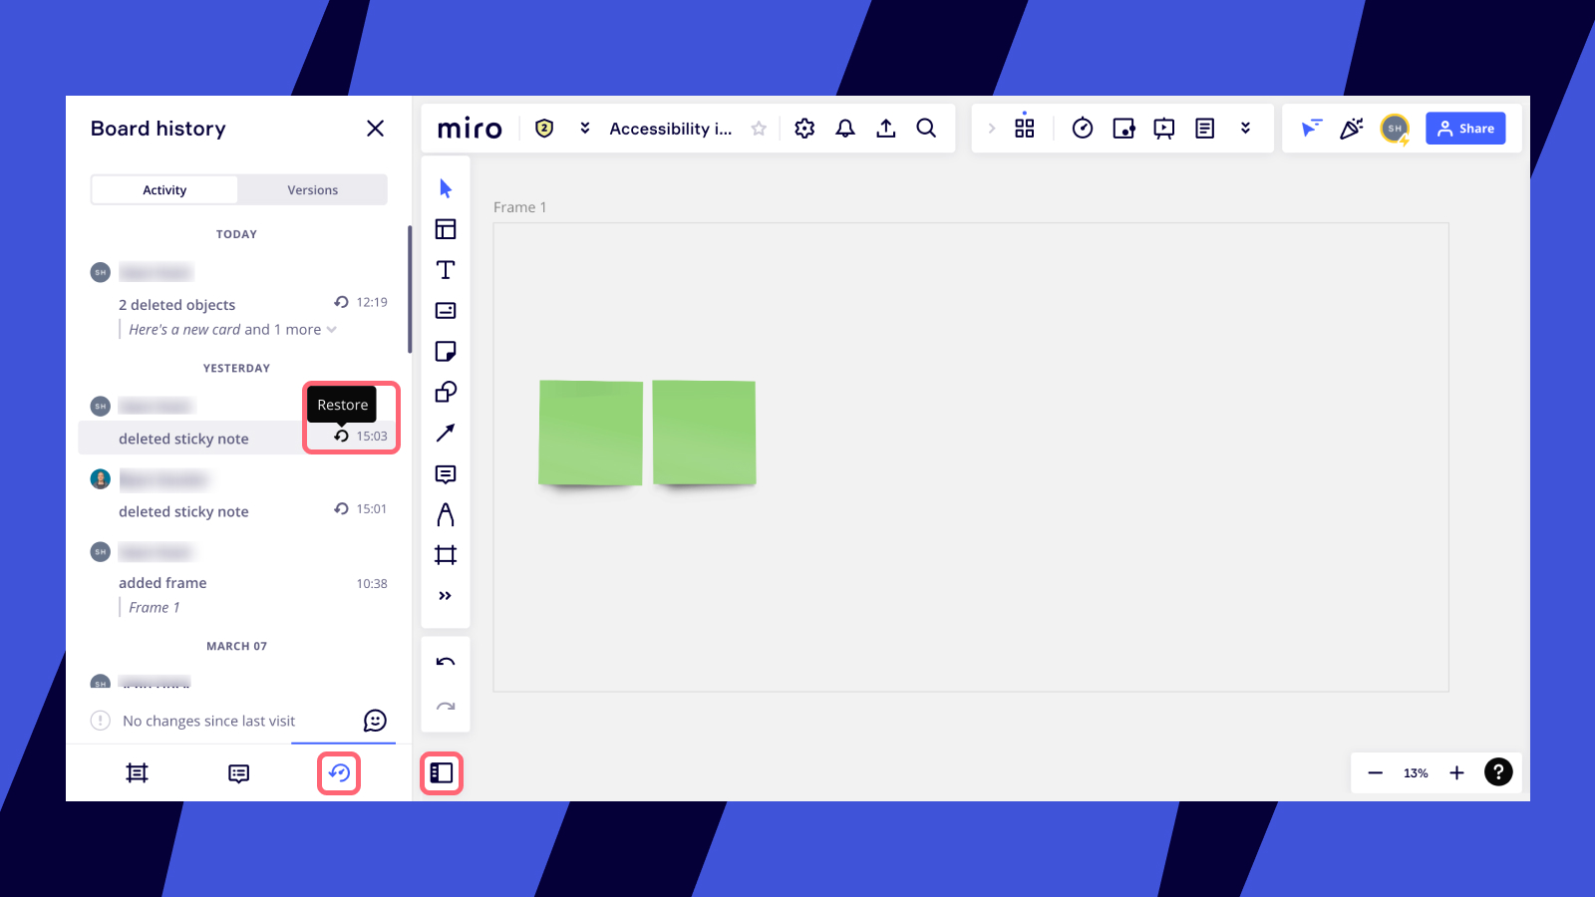Switch to the Activity tab
The image size is (1595, 897).
click(164, 190)
